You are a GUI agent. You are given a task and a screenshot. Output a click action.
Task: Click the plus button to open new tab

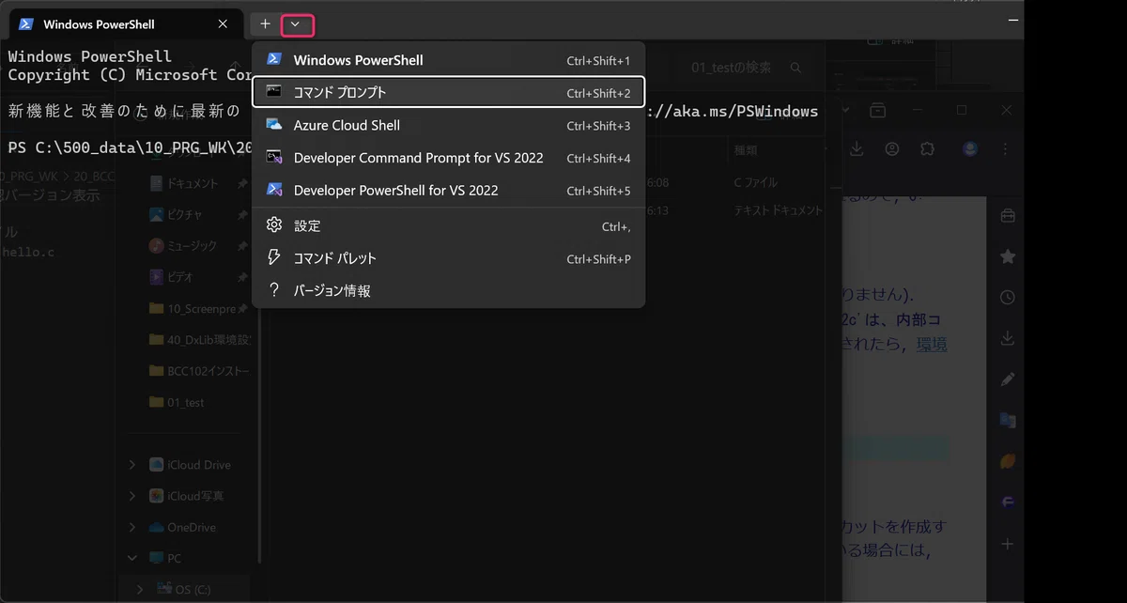pos(266,24)
